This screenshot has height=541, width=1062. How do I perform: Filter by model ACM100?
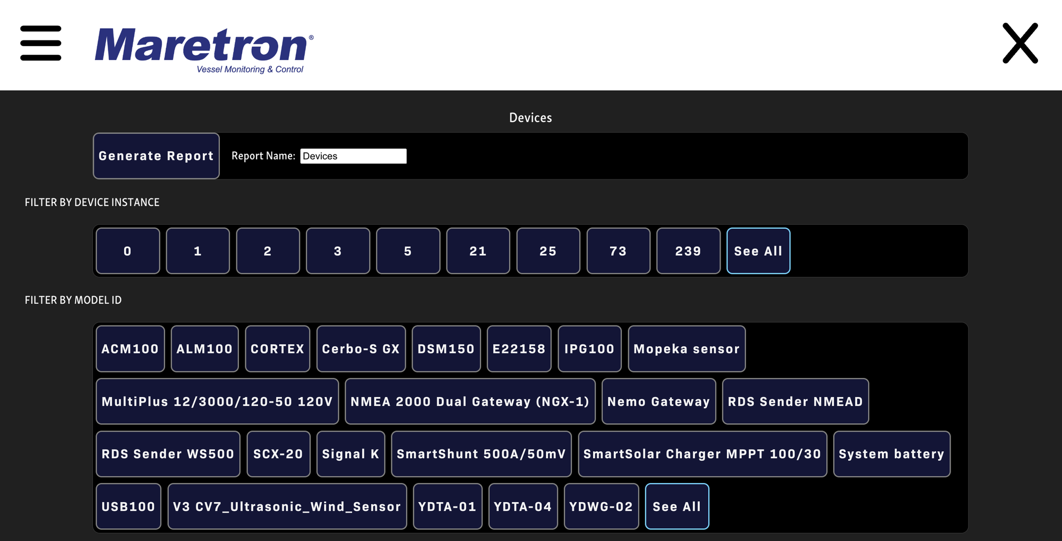click(x=131, y=349)
